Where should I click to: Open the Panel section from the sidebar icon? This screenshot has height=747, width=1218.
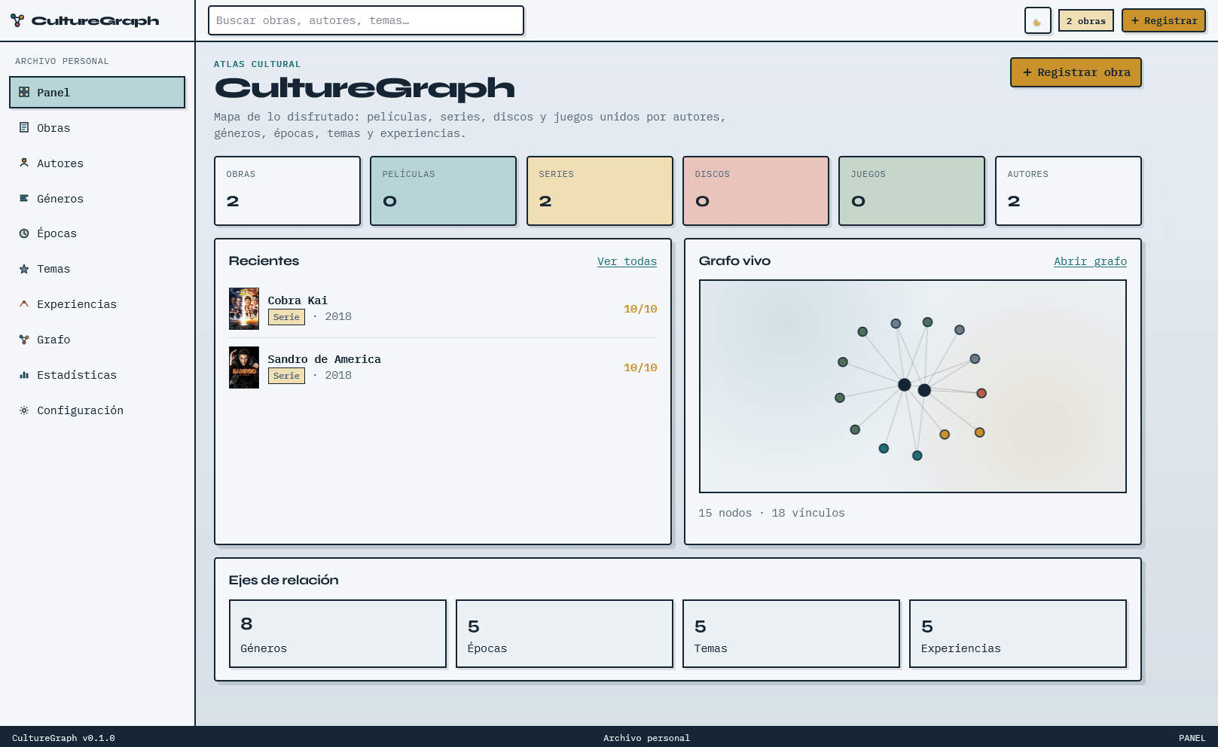coord(24,93)
